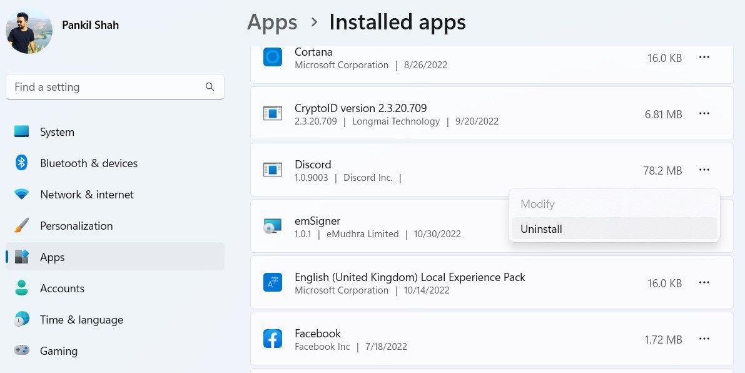Click the Network & internet Wi-Fi icon
The width and height of the screenshot is (745, 373).
pos(21,195)
